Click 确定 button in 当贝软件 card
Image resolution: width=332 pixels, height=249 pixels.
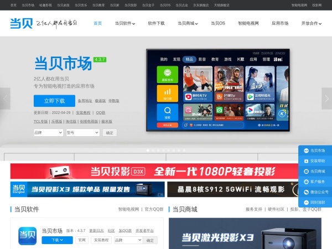tap(150, 240)
